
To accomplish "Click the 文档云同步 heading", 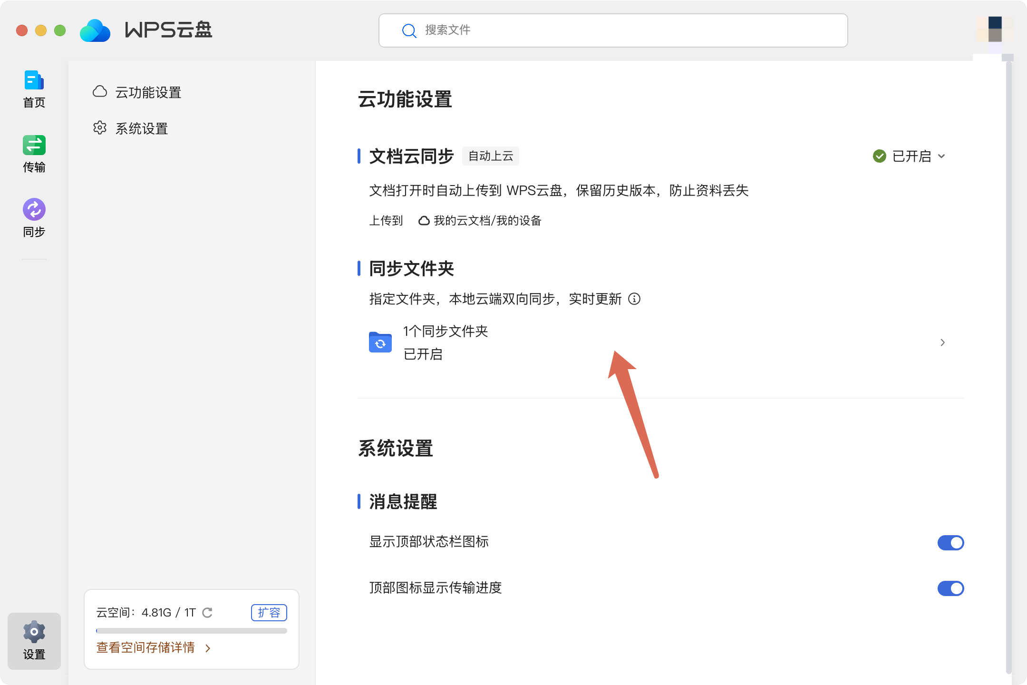I will point(412,156).
